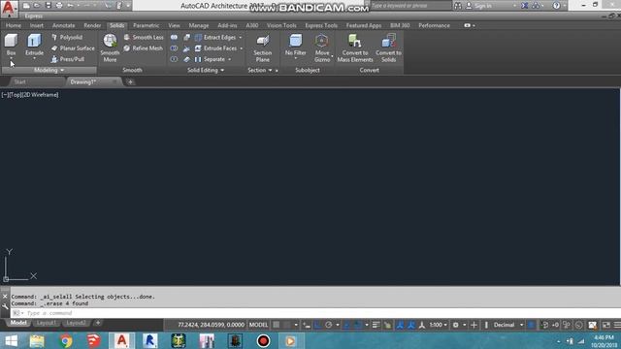Open the Manage ribbon tab
Viewport: 621px width, 349px height.
tap(198, 25)
